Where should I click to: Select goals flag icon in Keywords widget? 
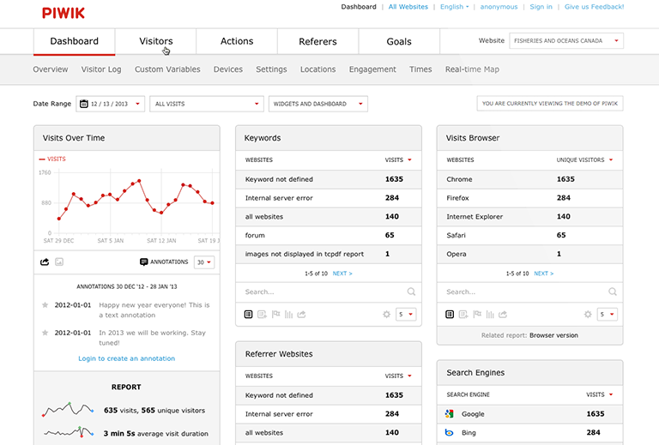coord(275,315)
